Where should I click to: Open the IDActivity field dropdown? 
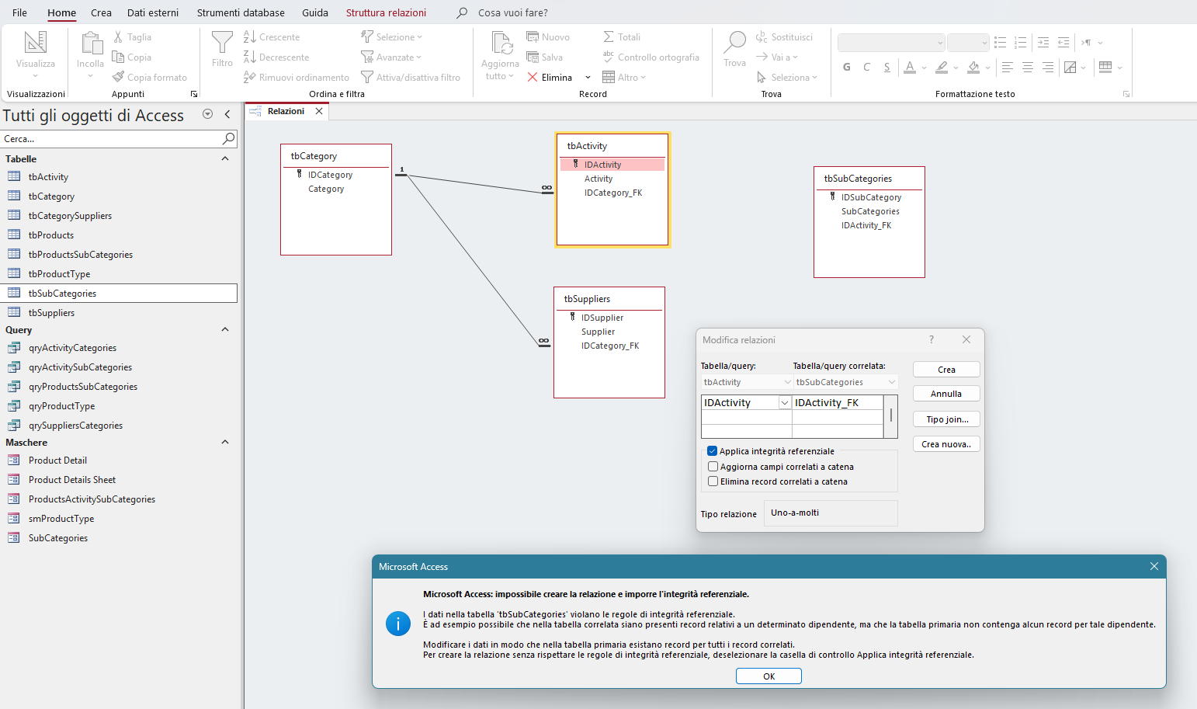(784, 403)
